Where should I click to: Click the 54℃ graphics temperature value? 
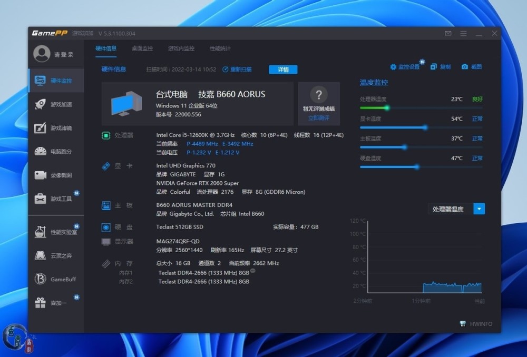(456, 118)
